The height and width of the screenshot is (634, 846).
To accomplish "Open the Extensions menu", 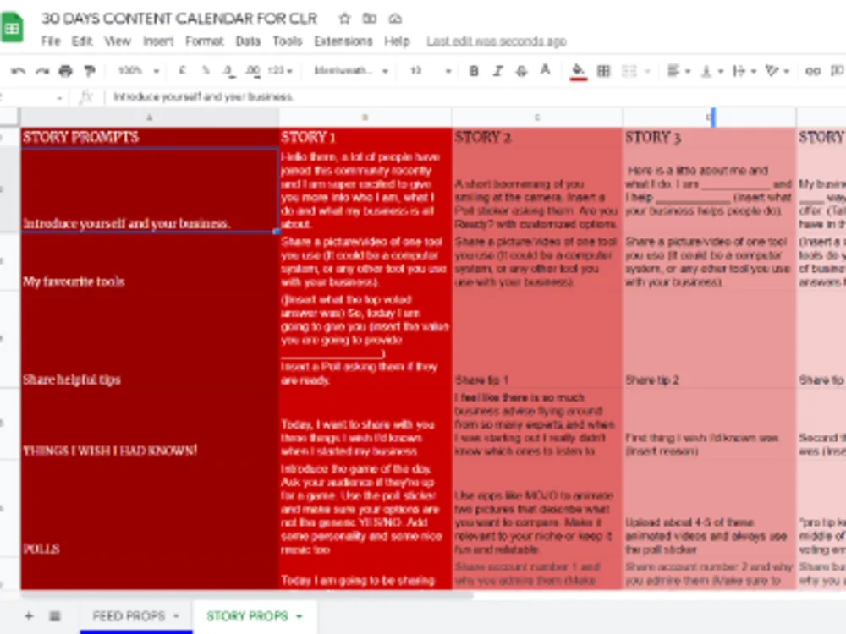I will (343, 41).
